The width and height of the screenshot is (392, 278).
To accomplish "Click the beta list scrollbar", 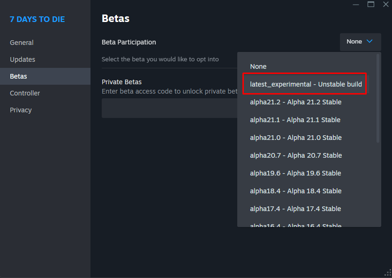I will 378,98.
